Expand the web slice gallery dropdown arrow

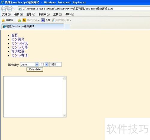coord(70,20)
